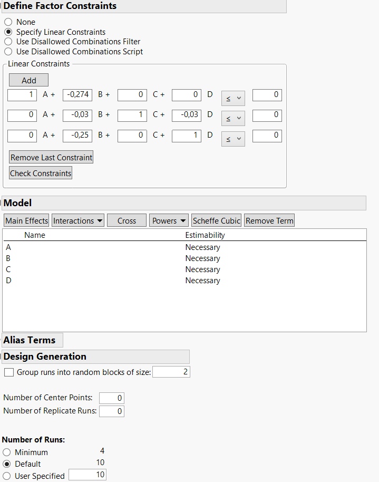Edit the Number of Center Points field
The image size is (379, 482).
click(111, 398)
